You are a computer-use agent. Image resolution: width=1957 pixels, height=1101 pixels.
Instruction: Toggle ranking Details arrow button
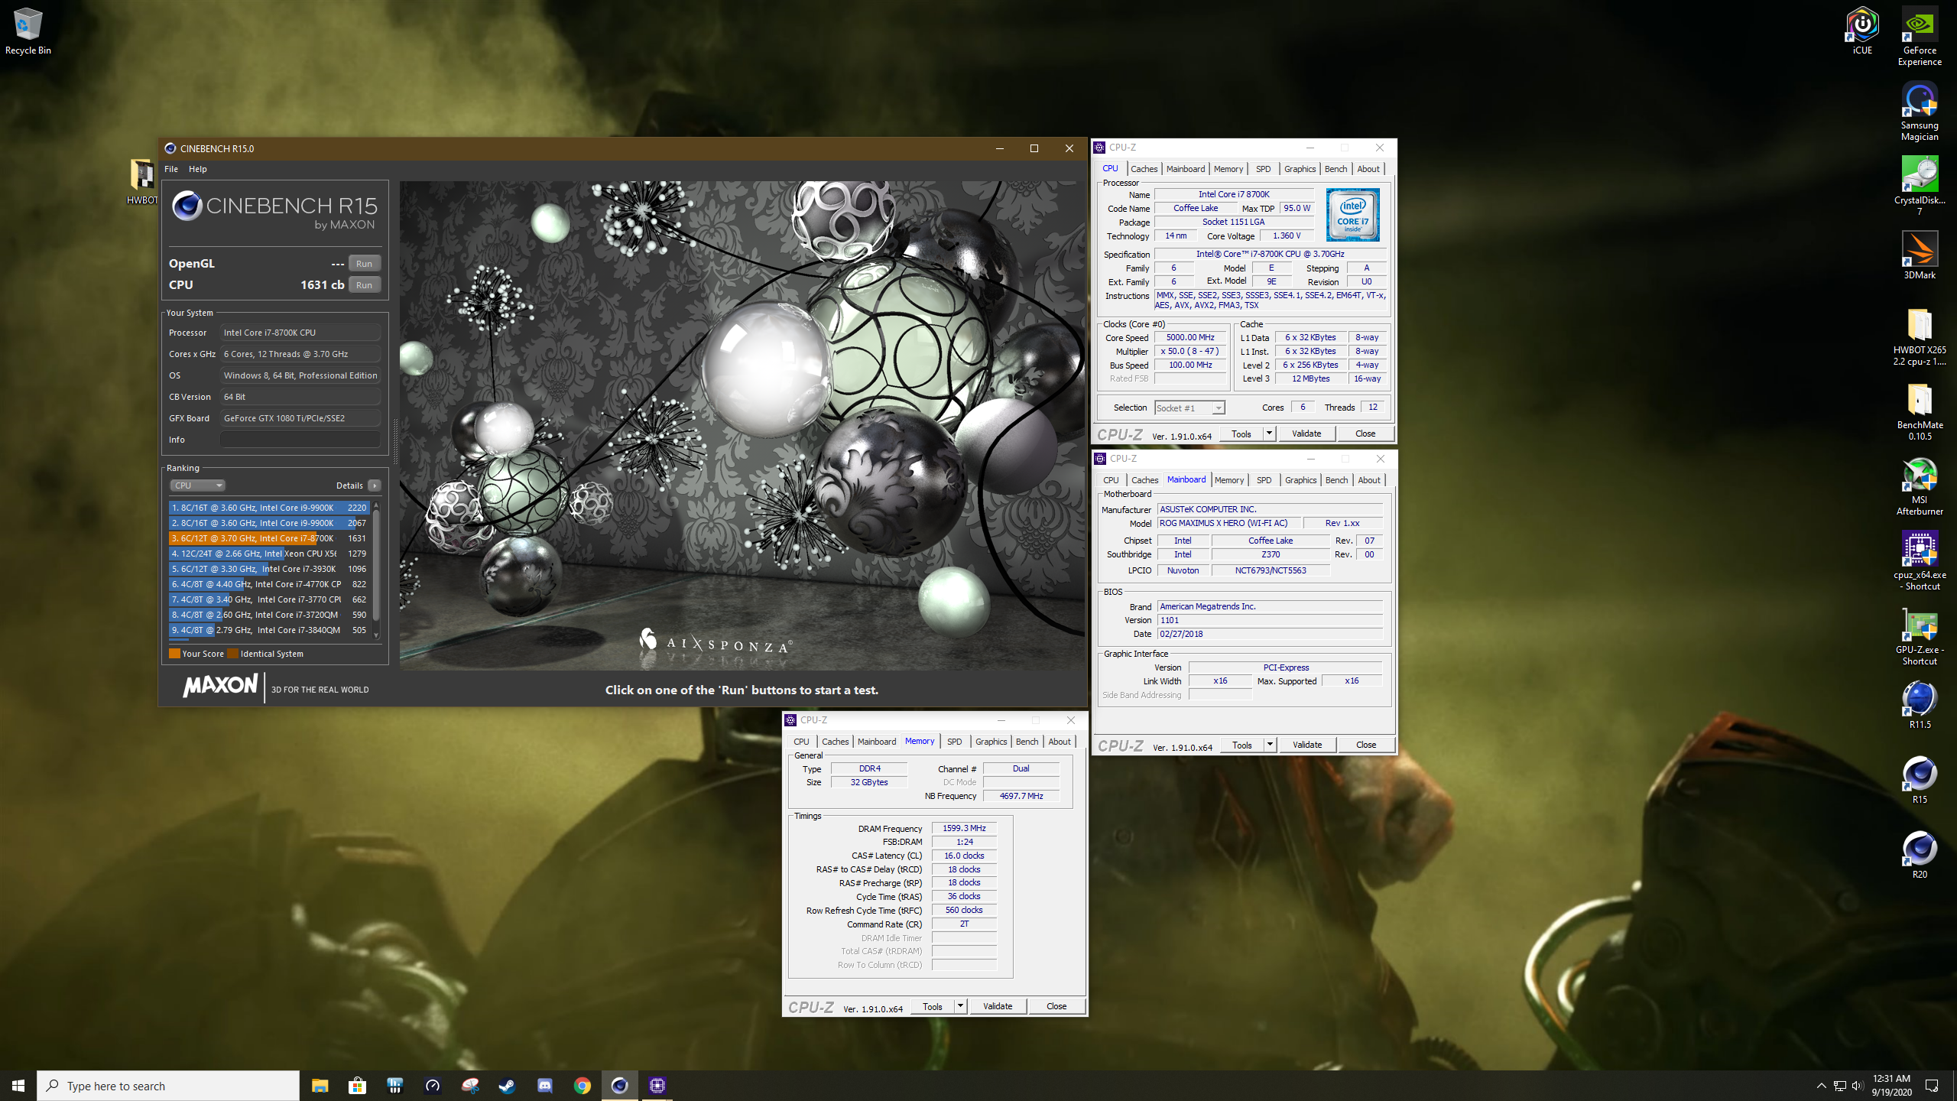point(375,486)
